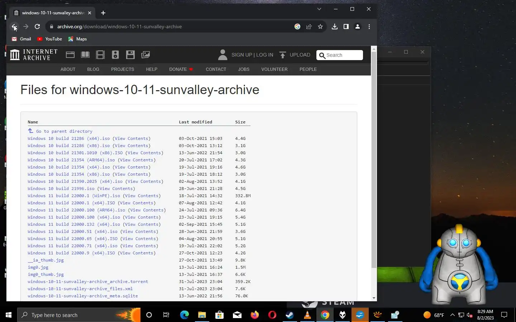This screenshot has height=322, width=516.
Task: Open the VOLUNTEER menu item
Action: [274, 69]
